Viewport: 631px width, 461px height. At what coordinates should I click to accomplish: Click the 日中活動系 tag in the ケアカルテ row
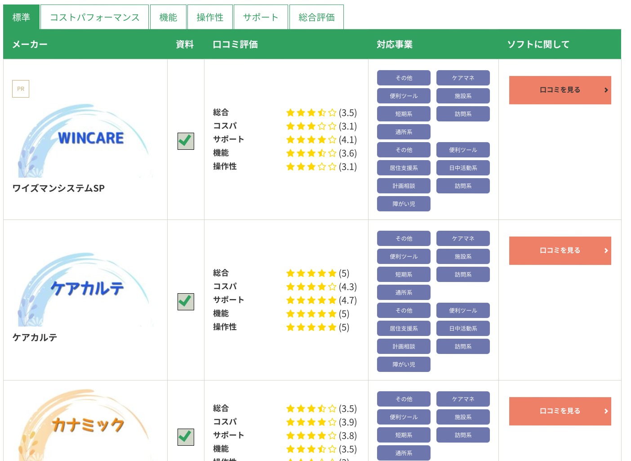tap(463, 328)
